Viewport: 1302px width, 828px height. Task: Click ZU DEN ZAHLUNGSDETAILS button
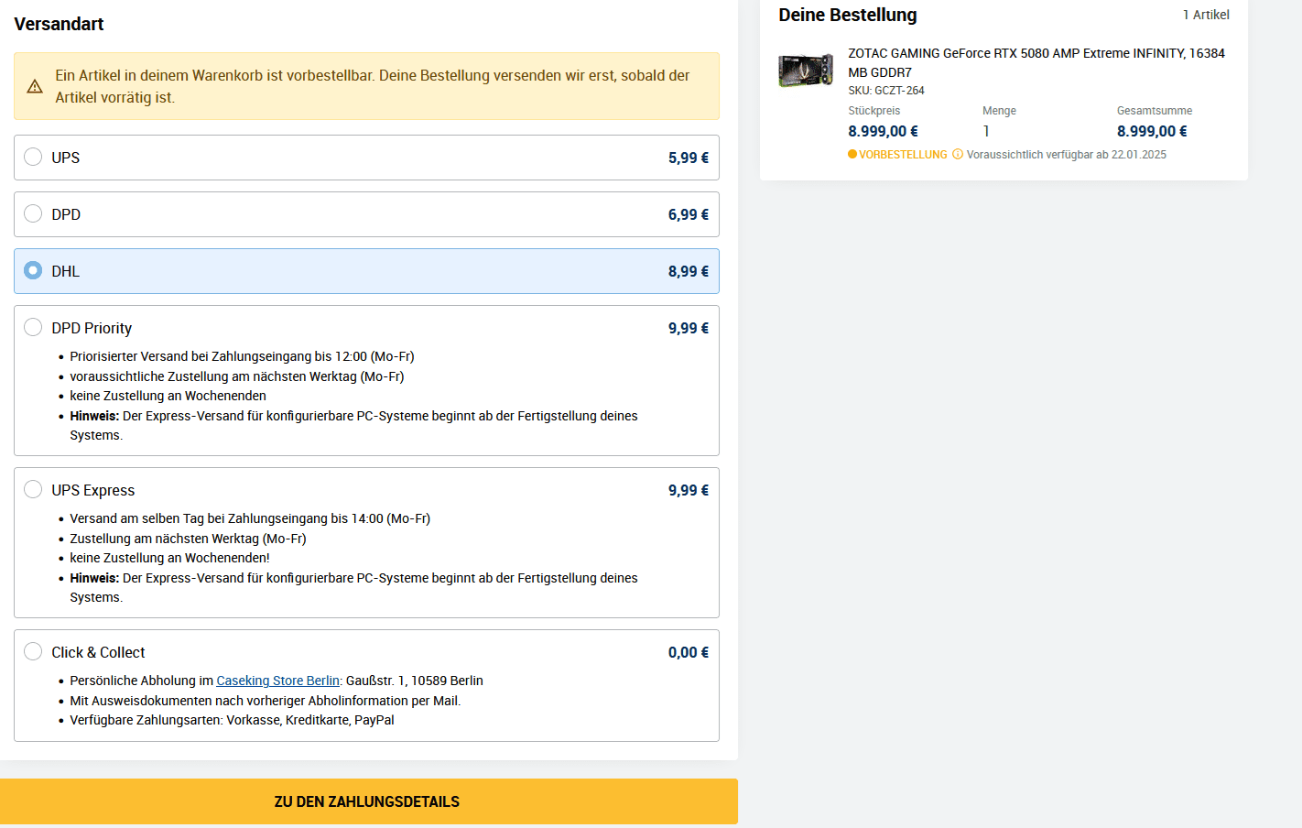[368, 801]
